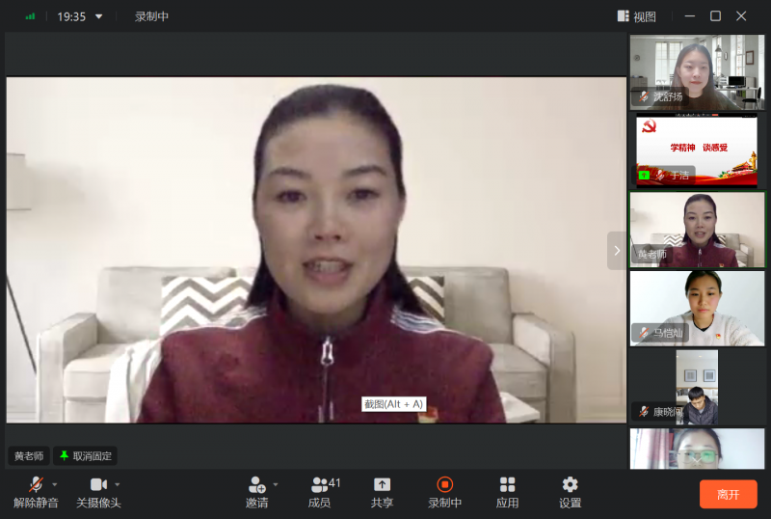Select 马恺灿 participant video thumbnail
Viewport: 771px width, 519px height.
pos(697,308)
